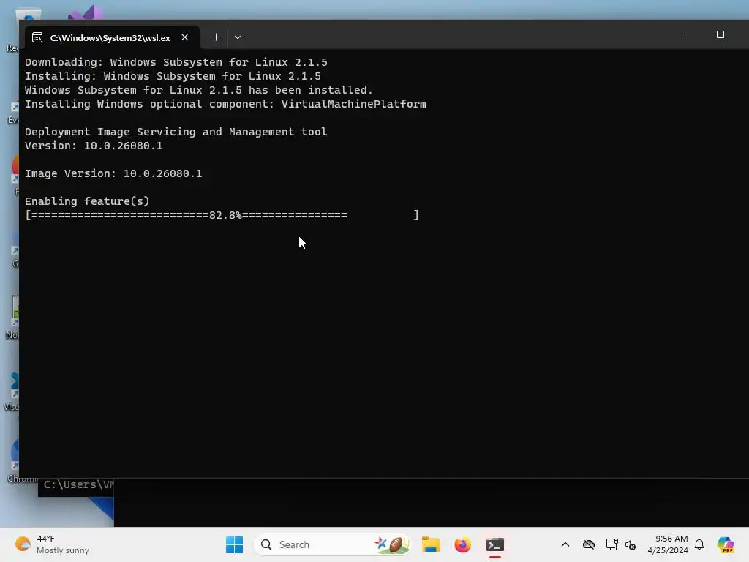The width and height of the screenshot is (749, 562).
Task: Click the terminal icon in the tab title
Action: coord(37,38)
